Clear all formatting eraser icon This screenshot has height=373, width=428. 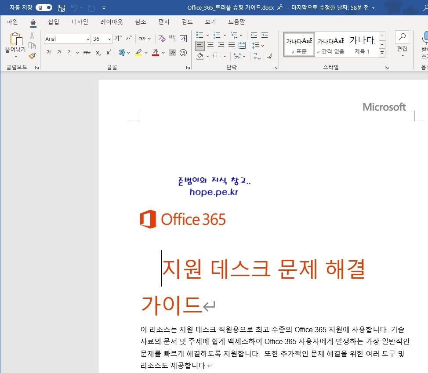[x=162, y=39]
